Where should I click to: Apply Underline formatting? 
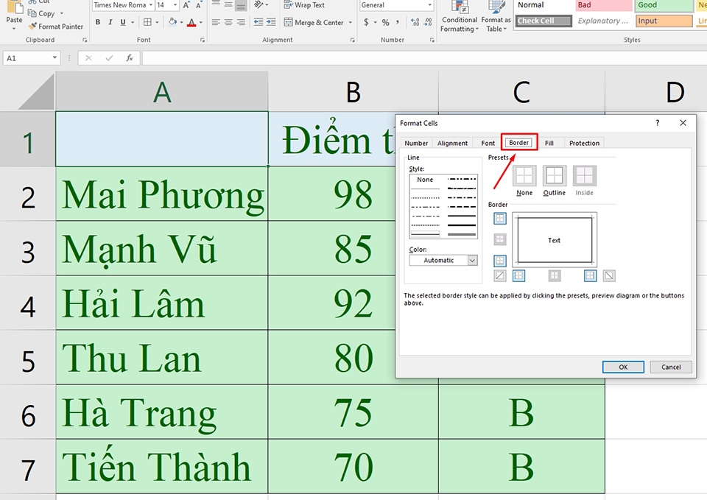(x=123, y=22)
